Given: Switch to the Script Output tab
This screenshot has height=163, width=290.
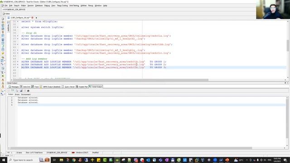Looking at the screenshot, I should pos(96,86).
